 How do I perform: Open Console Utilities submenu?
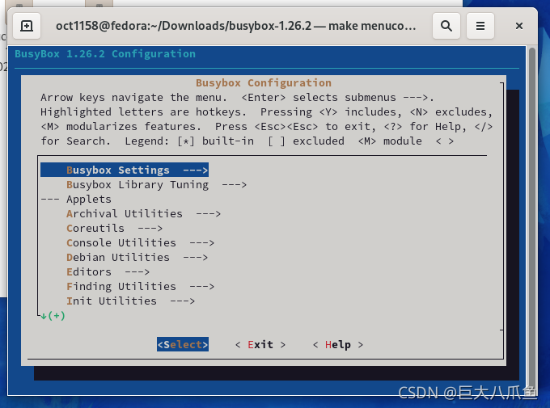(x=140, y=243)
